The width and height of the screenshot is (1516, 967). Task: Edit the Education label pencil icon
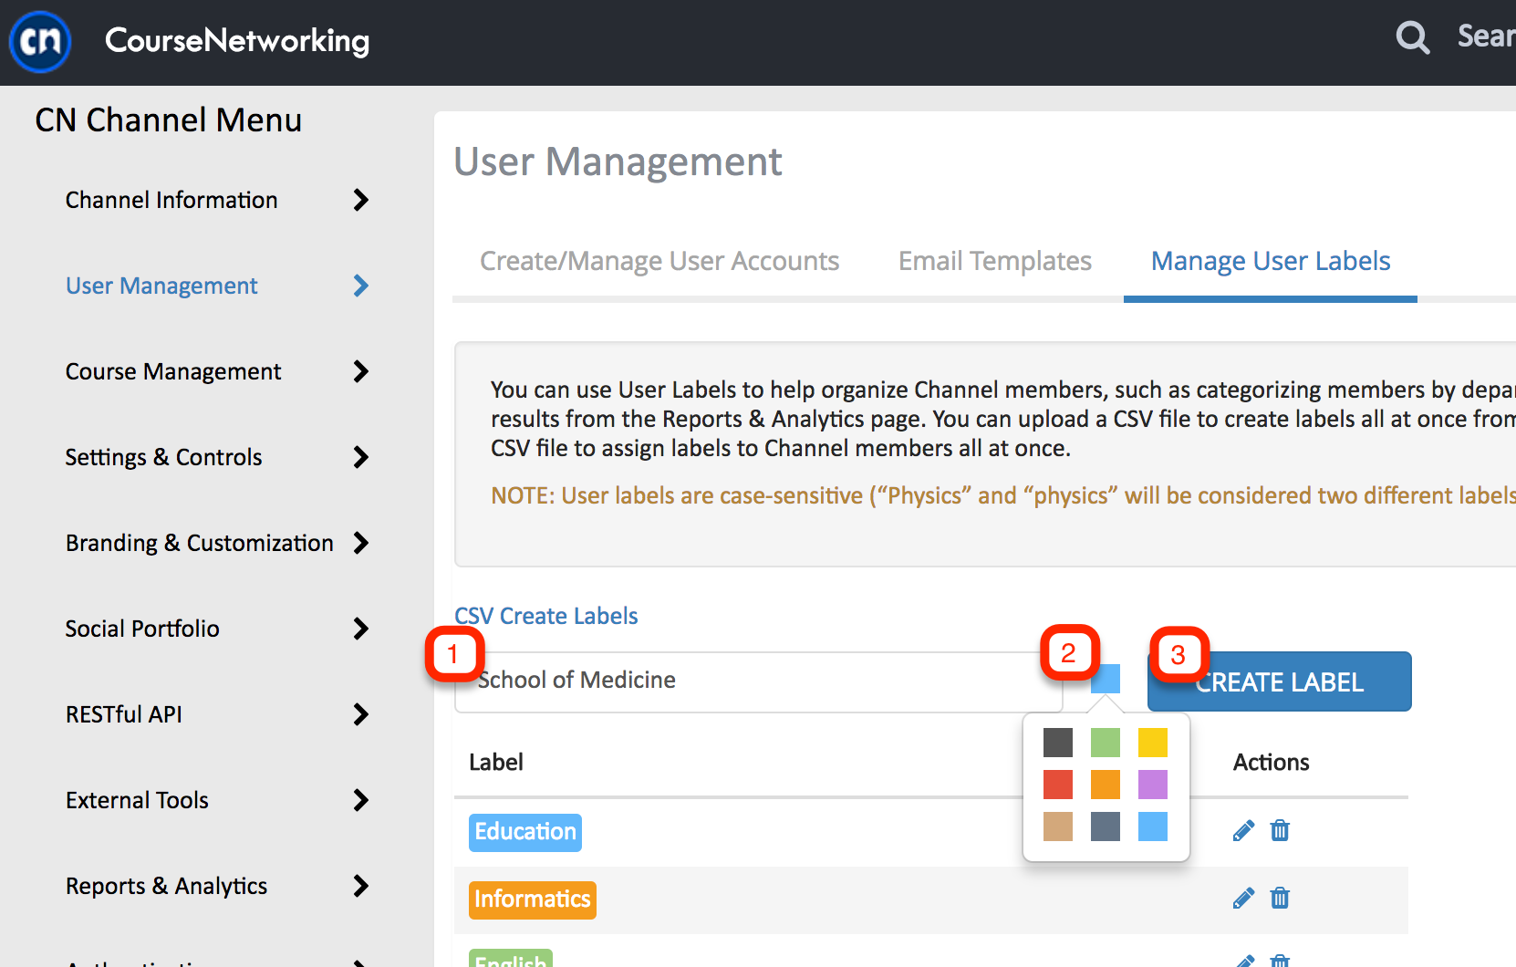pyautogui.click(x=1243, y=830)
